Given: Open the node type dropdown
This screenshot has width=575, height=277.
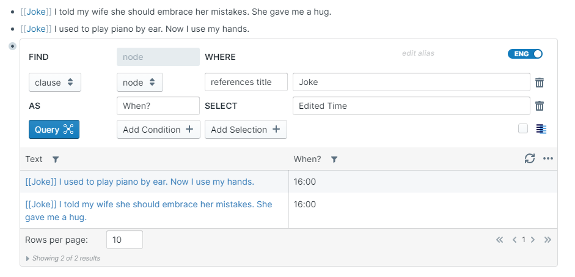Looking at the screenshot, I should [x=139, y=82].
